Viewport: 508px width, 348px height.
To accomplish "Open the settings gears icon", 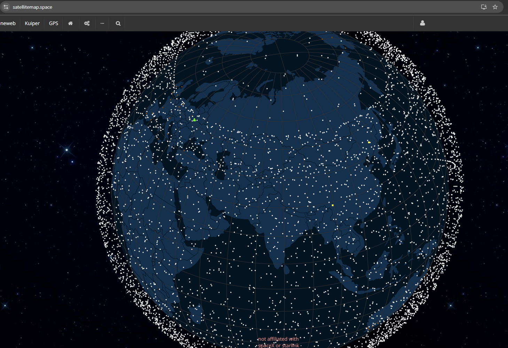I will (x=87, y=23).
